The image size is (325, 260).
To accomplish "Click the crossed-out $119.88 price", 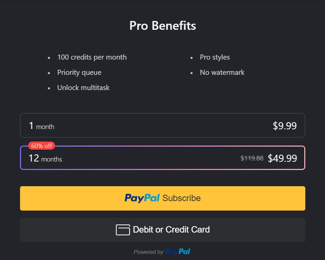I will coord(252,158).
